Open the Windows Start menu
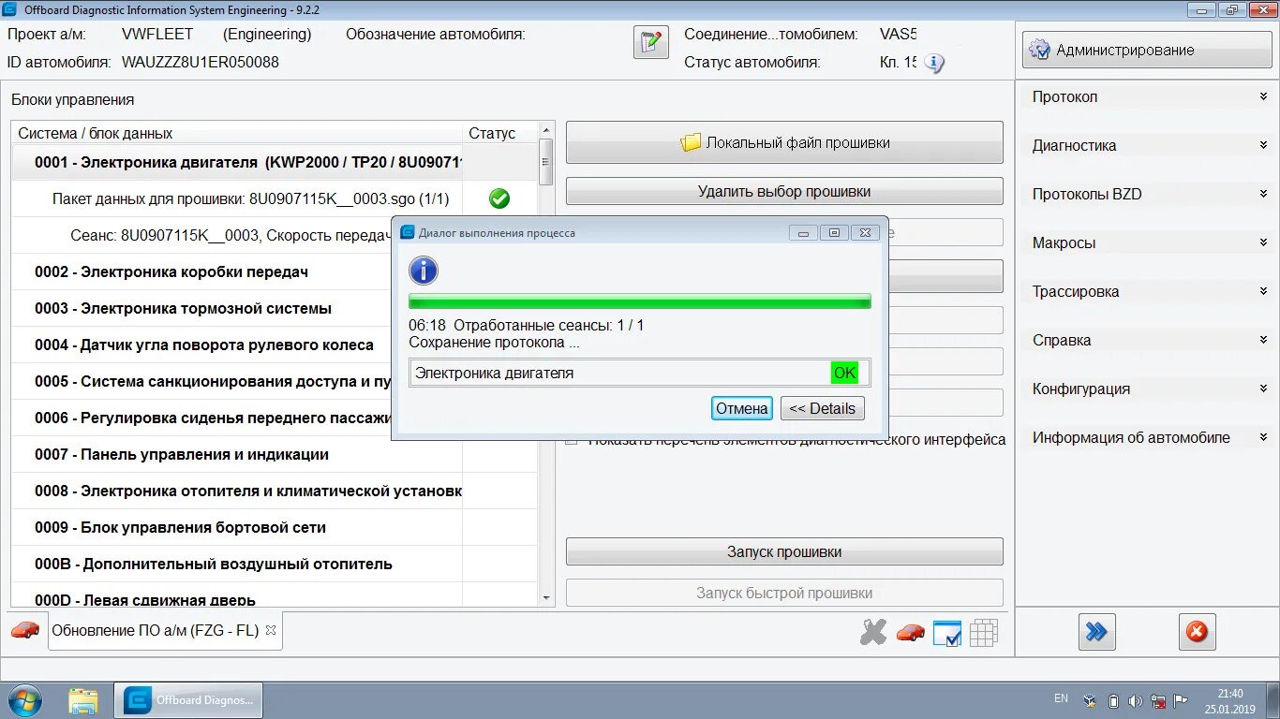Image resolution: width=1280 pixels, height=719 pixels. 25,700
